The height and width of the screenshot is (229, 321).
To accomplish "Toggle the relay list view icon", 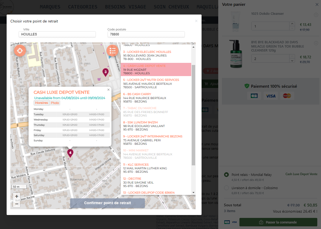I will (113, 50).
